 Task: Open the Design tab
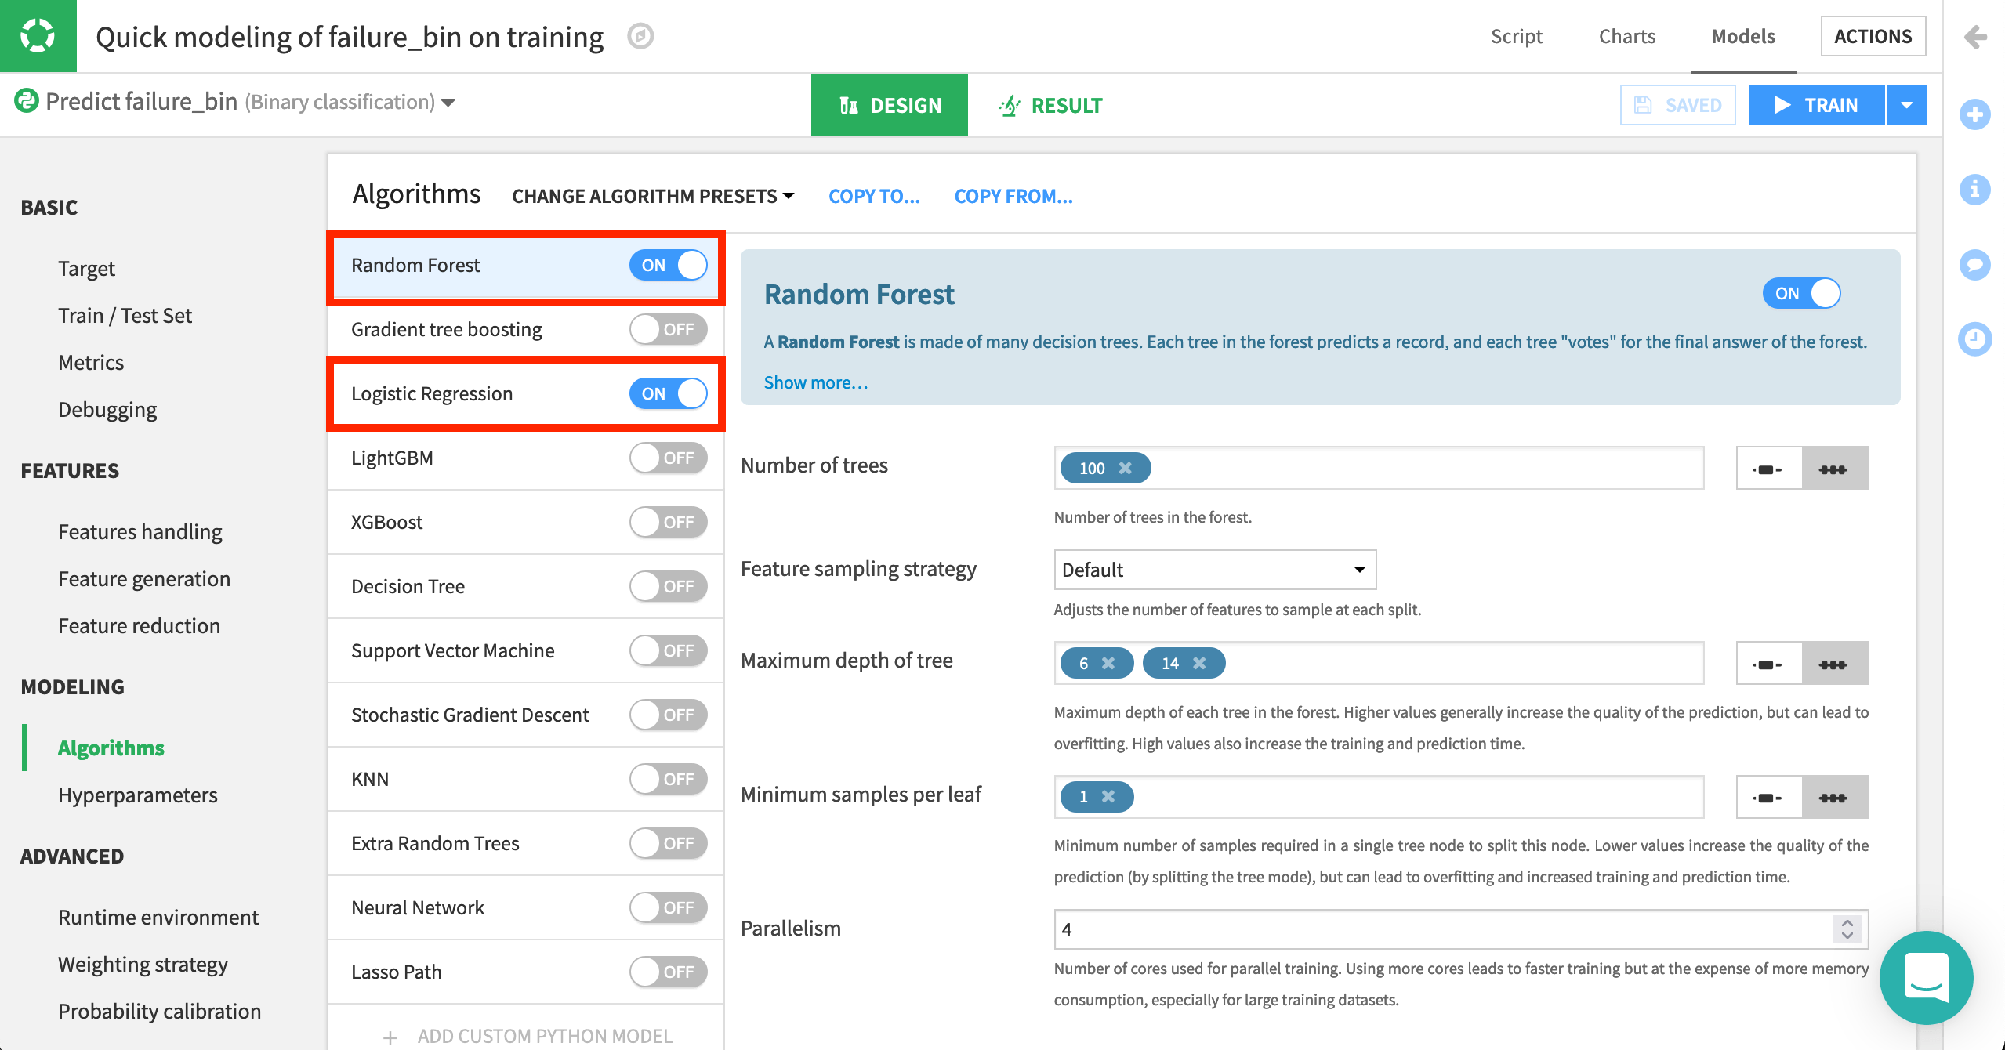(890, 105)
